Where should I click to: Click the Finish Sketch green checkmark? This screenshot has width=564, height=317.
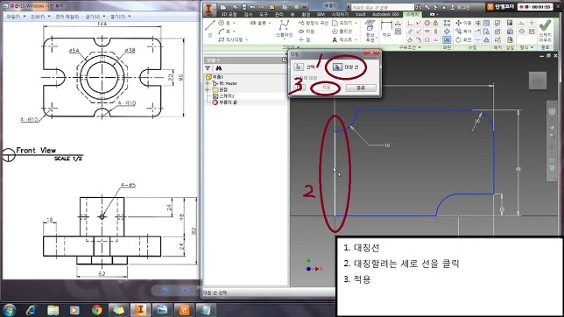[x=546, y=26]
